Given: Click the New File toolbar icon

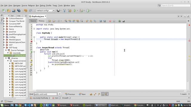Looking at the screenshot, I should click(x=4, y=11).
